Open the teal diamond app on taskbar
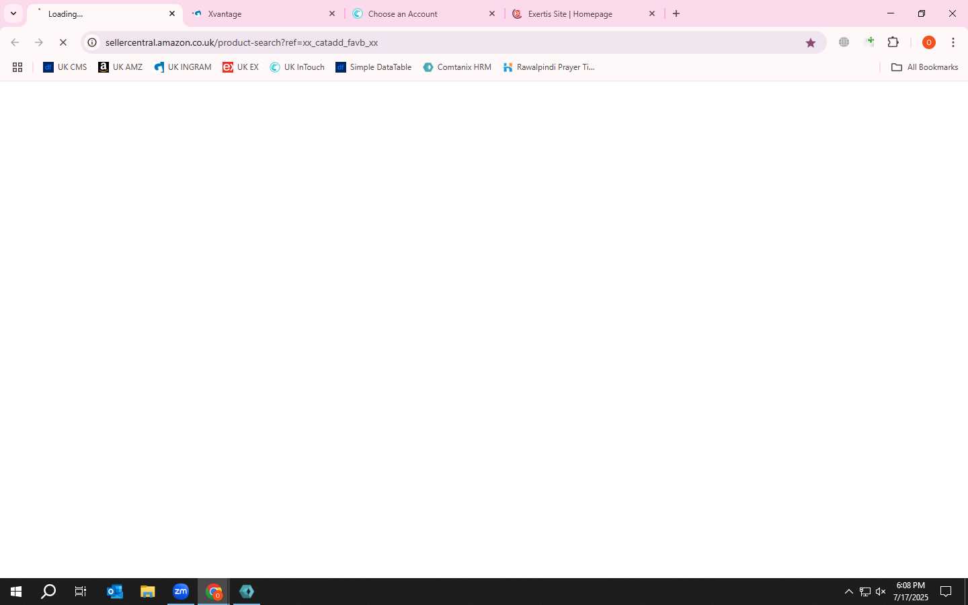 tap(247, 592)
